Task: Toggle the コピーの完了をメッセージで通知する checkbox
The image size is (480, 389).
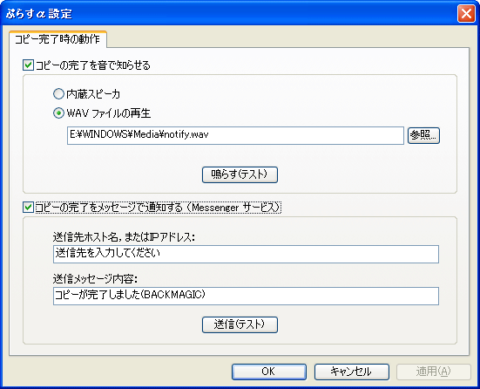Action: tap(28, 208)
